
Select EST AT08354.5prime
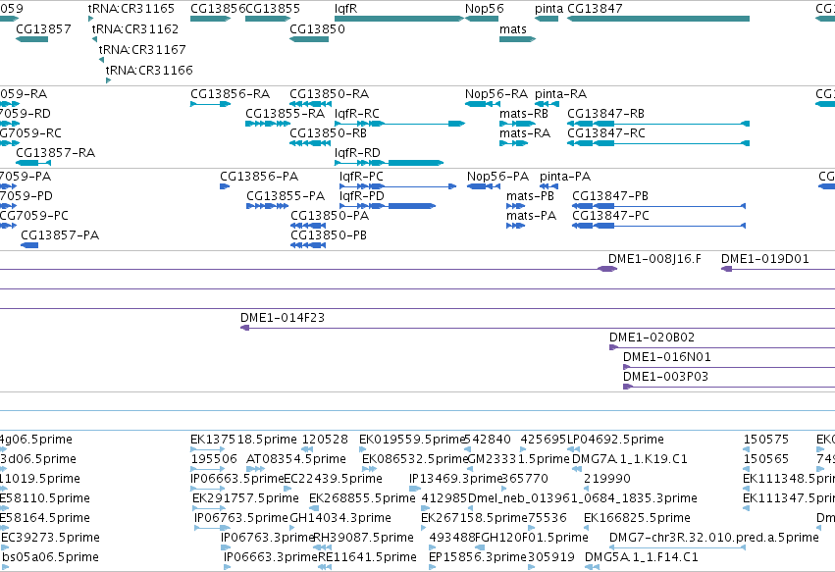click(256, 469)
